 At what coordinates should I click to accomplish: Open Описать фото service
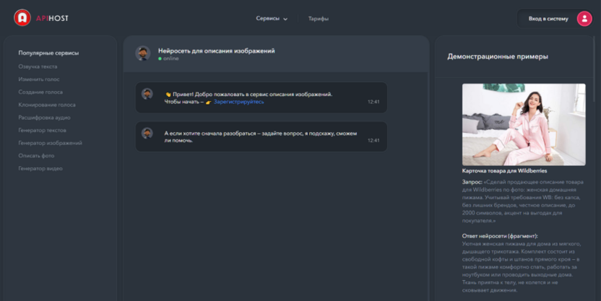(36, 155)
